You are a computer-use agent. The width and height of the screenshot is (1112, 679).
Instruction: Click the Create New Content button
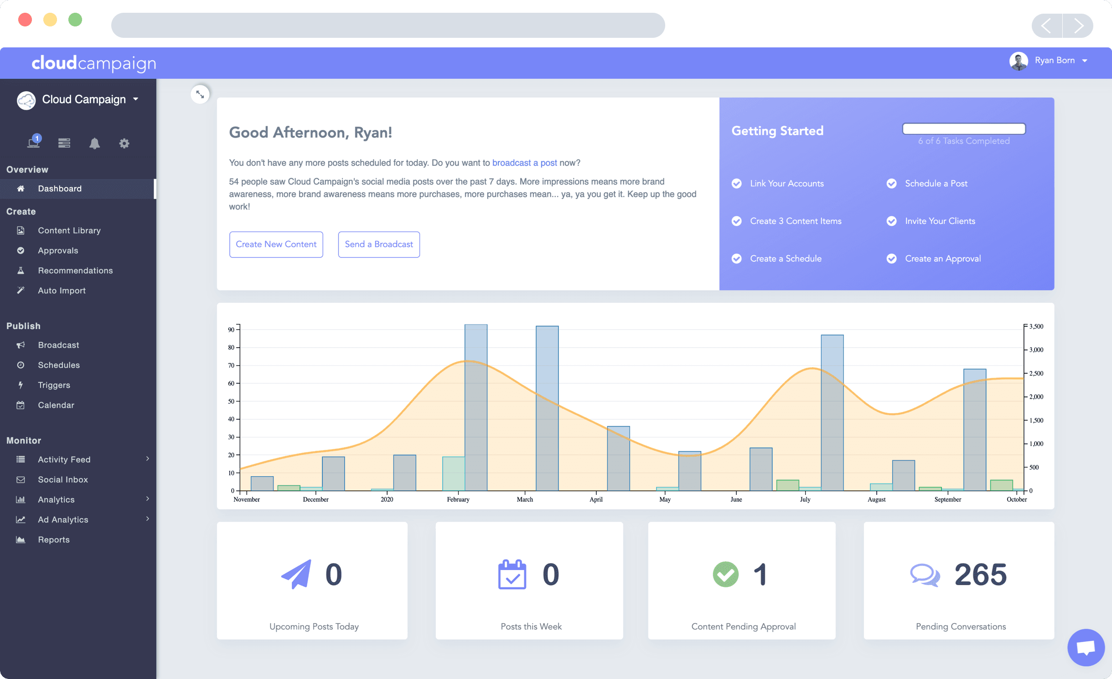click(276, 244)
